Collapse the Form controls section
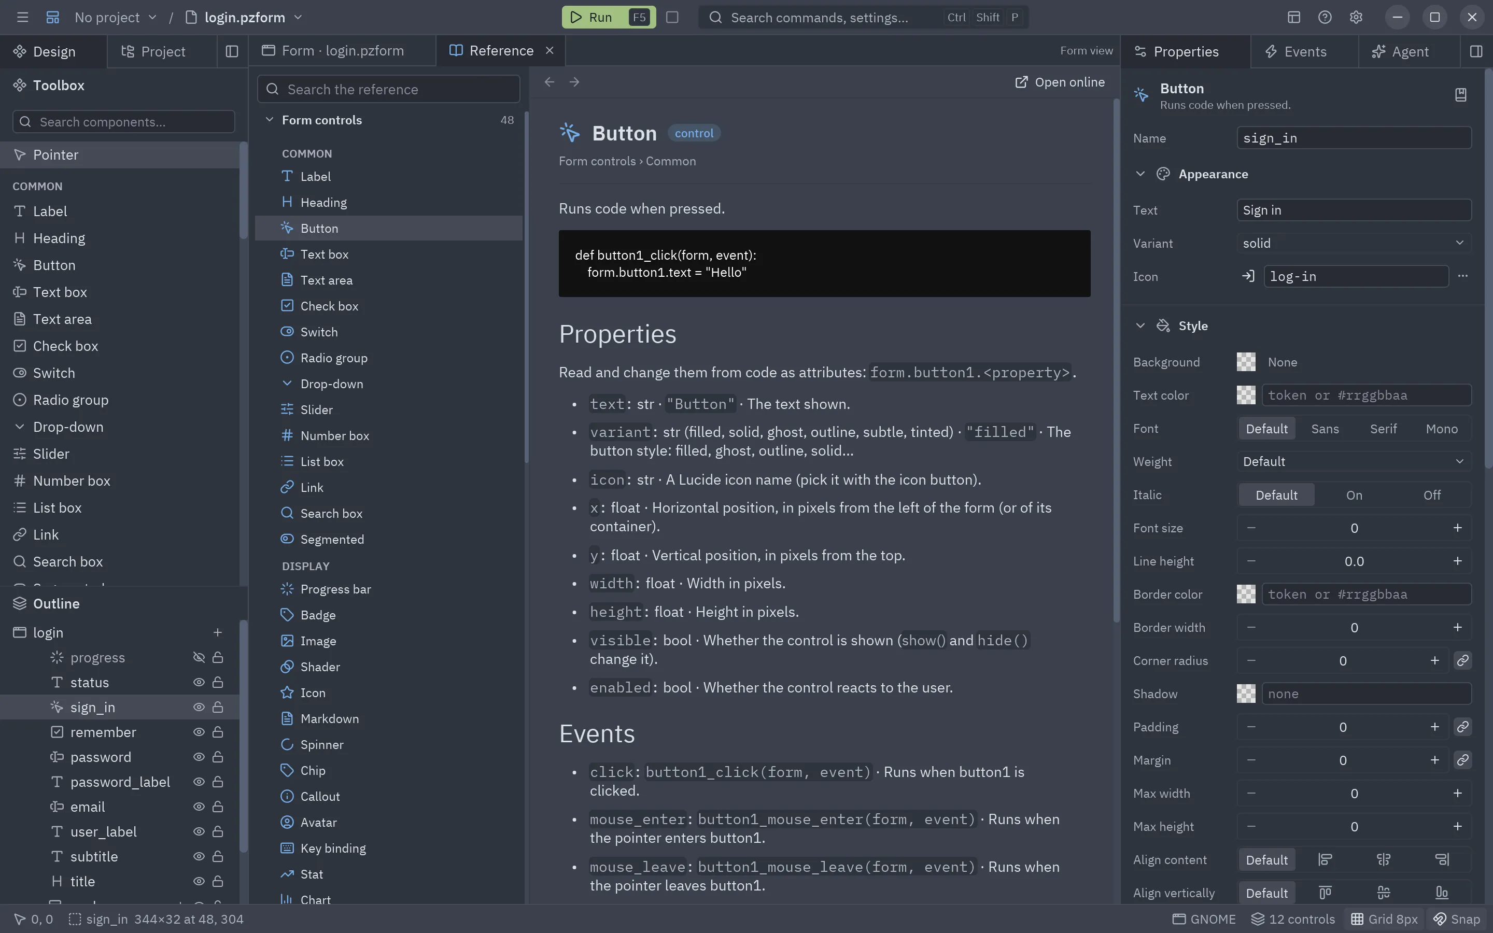This screenshot has width=1493, height=933. click(269, 120)
